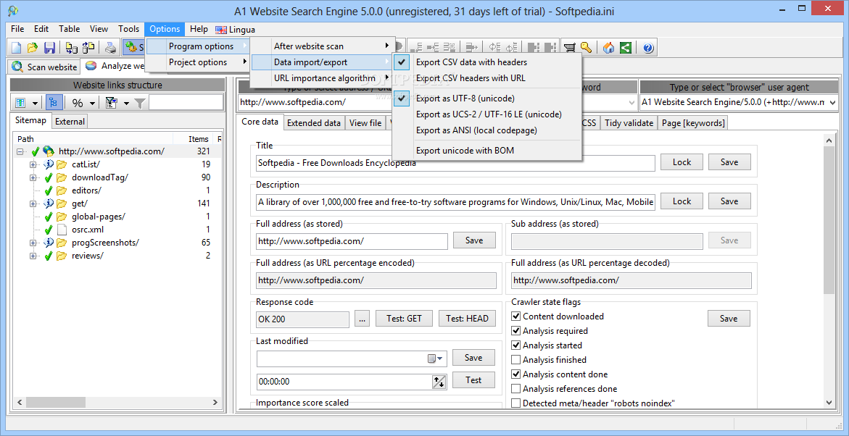Open the table columns view dropdown arrow

pyautogui.click(x=36, y=104)
